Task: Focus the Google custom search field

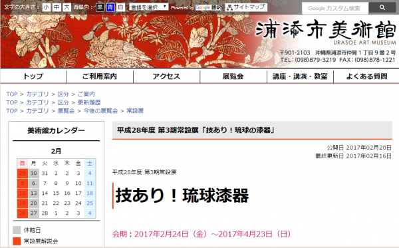Action: [335, 8]
